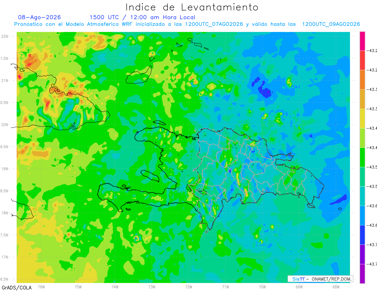Click the yellow-green color bar swatch
This screenshot has width=377, height=291.
tap(362, 138)
